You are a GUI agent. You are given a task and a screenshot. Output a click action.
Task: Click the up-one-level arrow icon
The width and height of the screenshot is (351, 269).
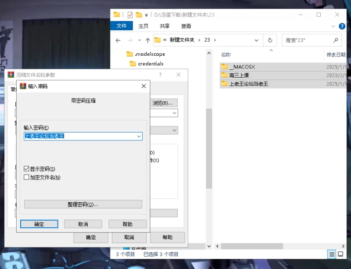(x=147, y=40)
